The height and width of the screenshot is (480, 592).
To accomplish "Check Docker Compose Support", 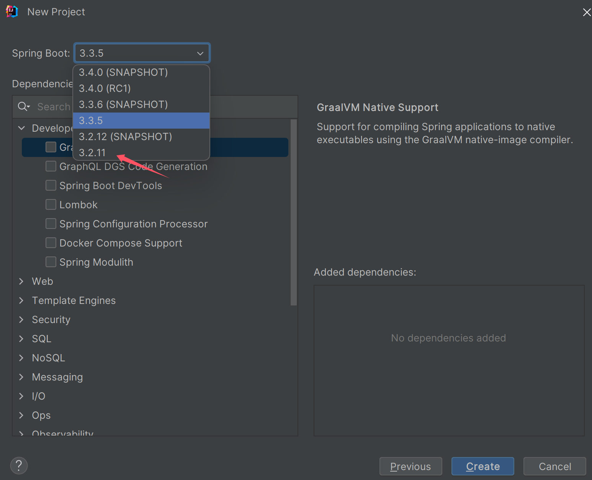I will pyautogui.click(x=51, y=243).
